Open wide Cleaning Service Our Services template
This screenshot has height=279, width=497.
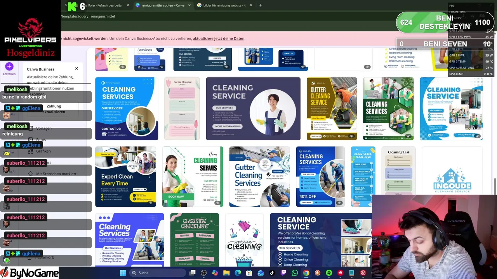[x=321, y=240]
